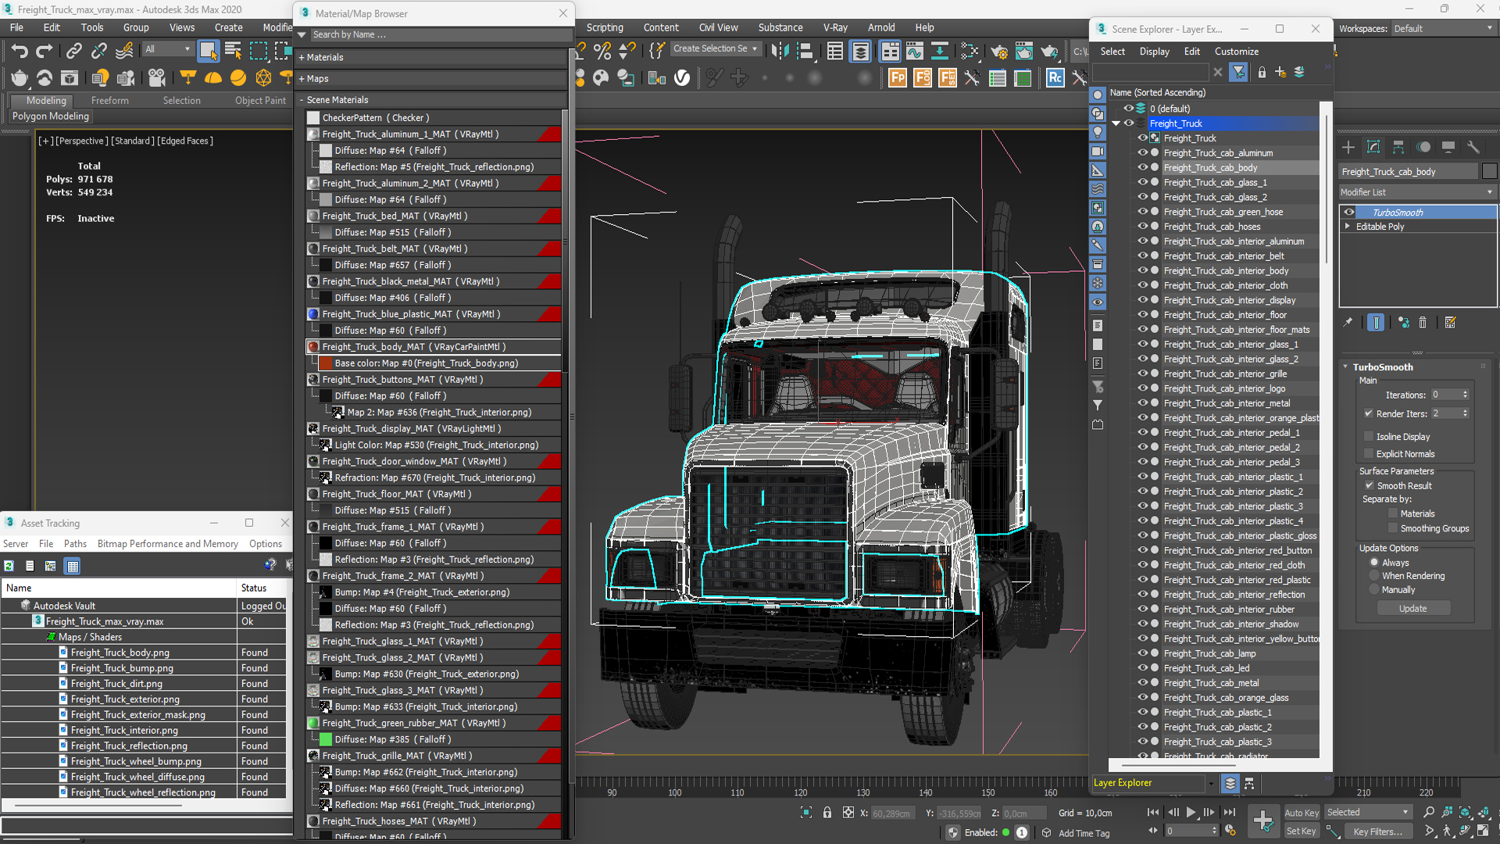Open the Arnold menu
The image size is (1500, 844).
[x=881, y=27]
